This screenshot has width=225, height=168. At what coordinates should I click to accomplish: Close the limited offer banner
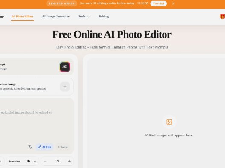point(173,3)
